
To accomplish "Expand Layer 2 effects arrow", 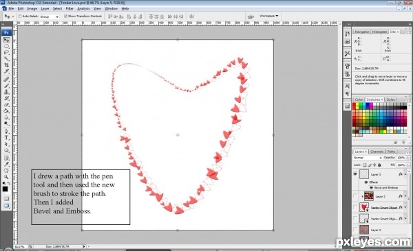I will [x=405, y=196].
